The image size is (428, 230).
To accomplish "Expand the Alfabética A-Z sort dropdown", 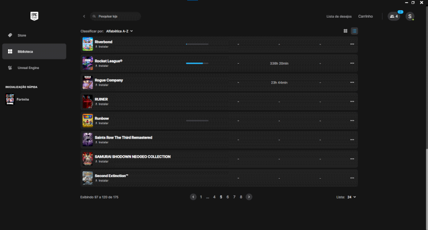I will (x=119, y=31).
